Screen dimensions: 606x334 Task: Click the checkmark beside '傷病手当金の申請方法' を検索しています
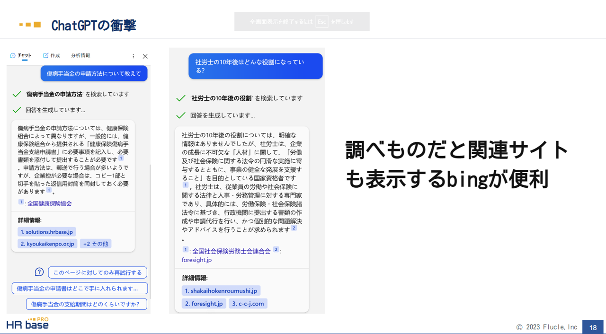tap(17, 94)
